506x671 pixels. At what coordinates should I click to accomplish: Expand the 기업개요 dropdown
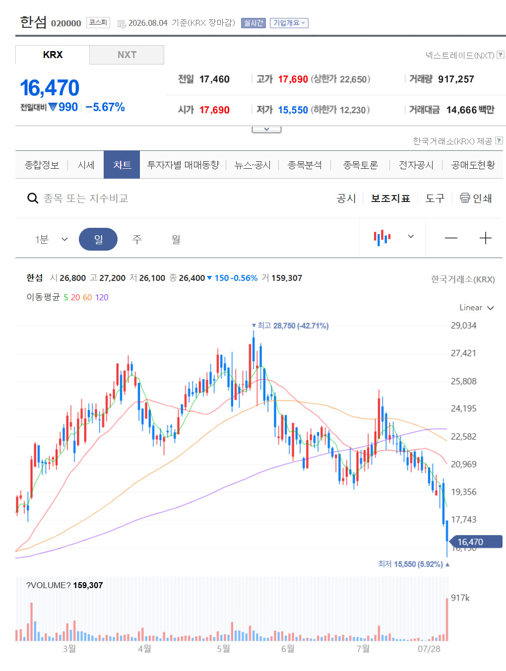289,23
